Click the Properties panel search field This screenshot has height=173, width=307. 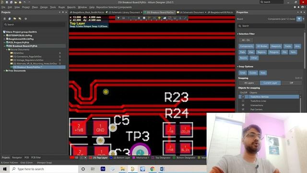coord(271,26)
